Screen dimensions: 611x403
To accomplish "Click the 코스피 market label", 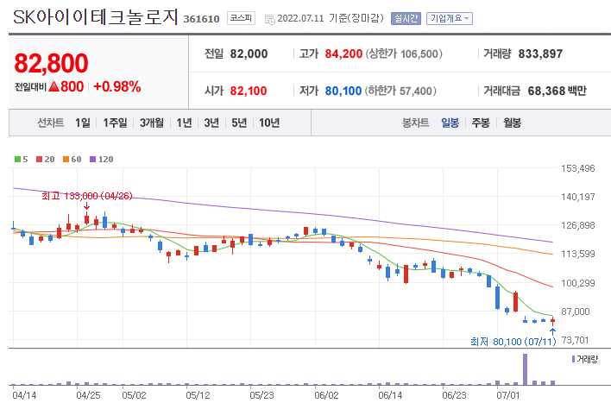I will [x=241, y=18].
